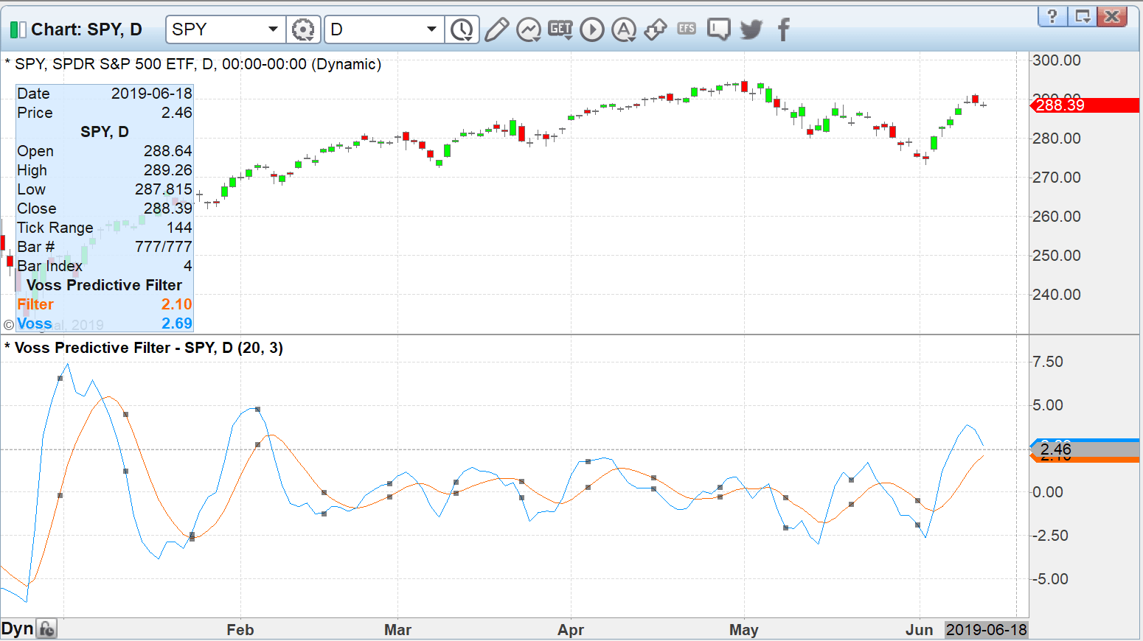The width and height of the screenshot is (1143, 641).
Task: Click the Dyn label at bottom left
Action: [x=17, y=629]
